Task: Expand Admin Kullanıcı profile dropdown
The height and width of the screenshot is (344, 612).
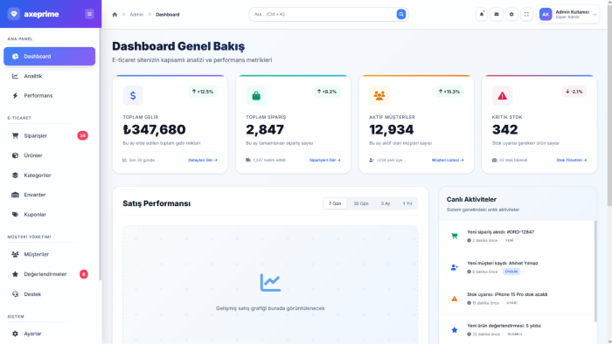Action: coord(568,15)
